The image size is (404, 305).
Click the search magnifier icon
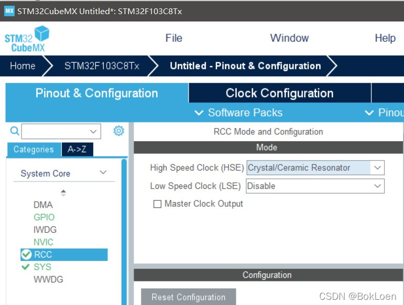pos(15,131)
